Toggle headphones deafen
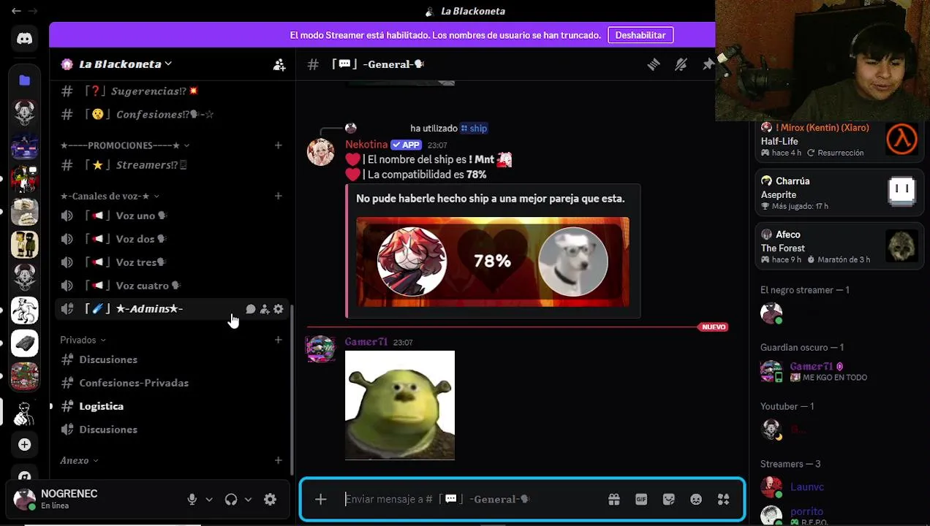The width and height of the screenshot is (930, 526). tap(231, 499)
